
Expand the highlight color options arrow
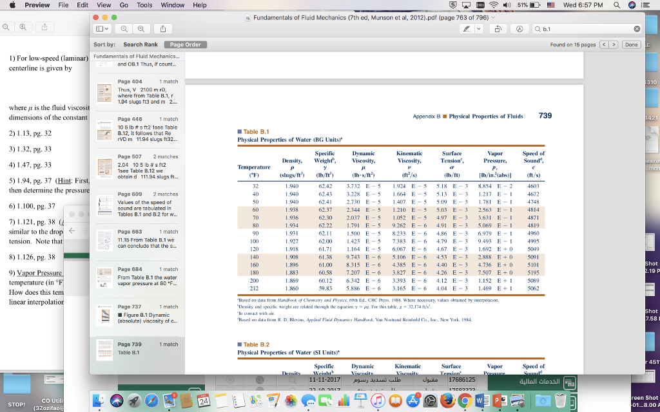479,29
